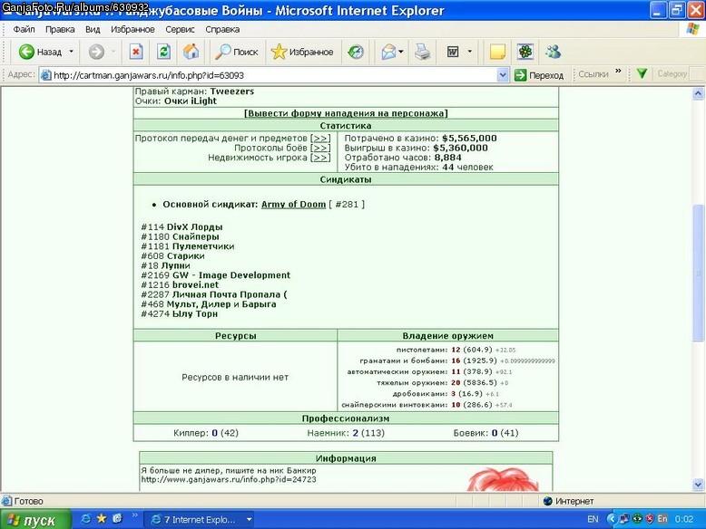Click the star icon in quick launch
The image size is (706, 529).
pos(102,519)
